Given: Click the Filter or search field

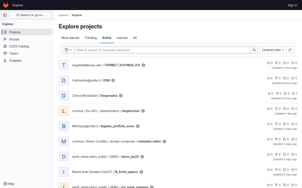Looking at the screenshot, I should [163, 50].
